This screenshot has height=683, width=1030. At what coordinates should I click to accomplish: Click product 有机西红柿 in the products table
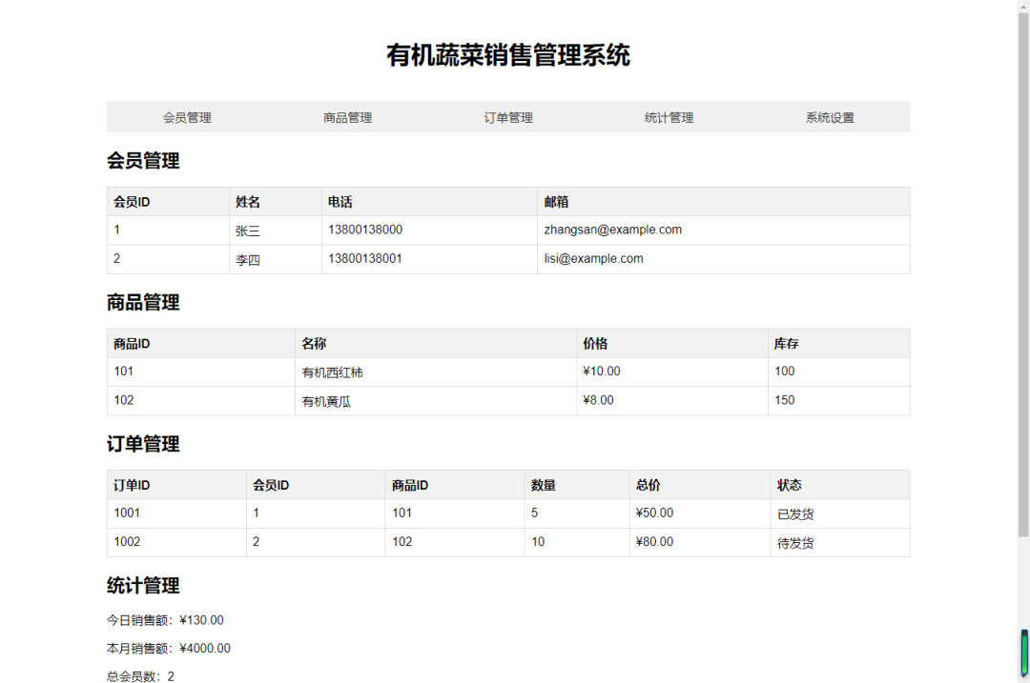329,372
